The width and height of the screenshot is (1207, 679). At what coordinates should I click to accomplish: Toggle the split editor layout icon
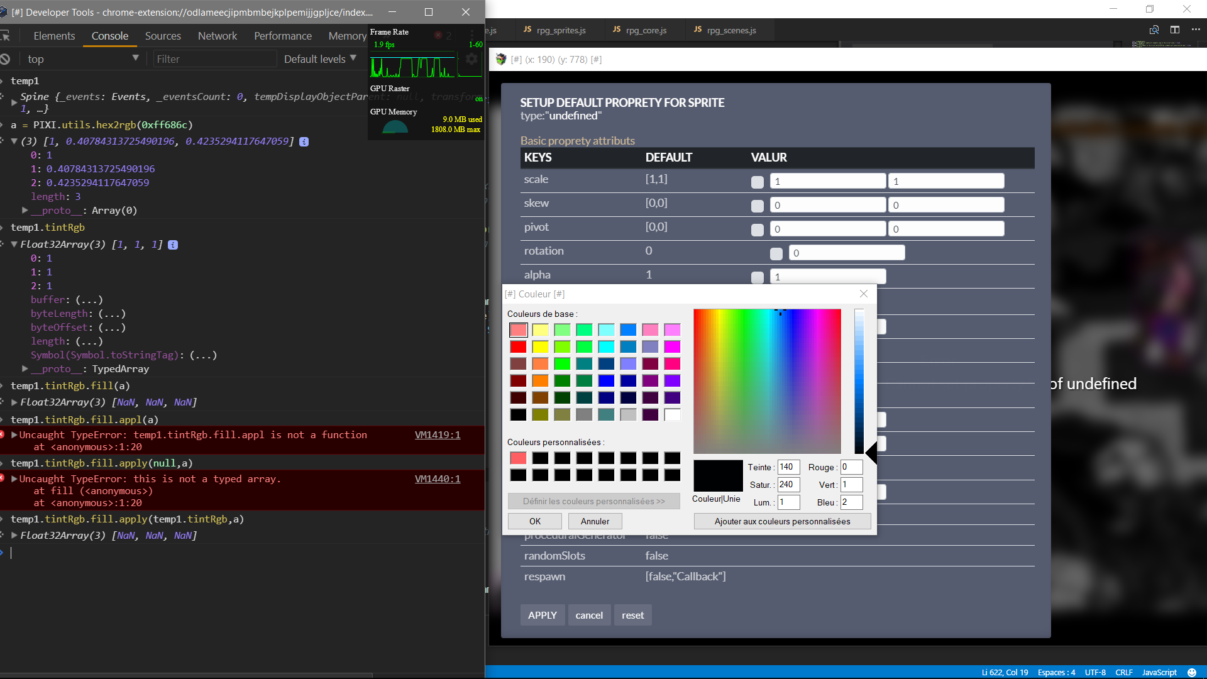point(1176,30)
